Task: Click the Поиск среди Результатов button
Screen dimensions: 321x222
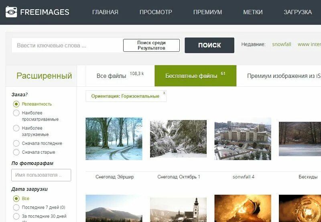Action: (x=152, y=45)
